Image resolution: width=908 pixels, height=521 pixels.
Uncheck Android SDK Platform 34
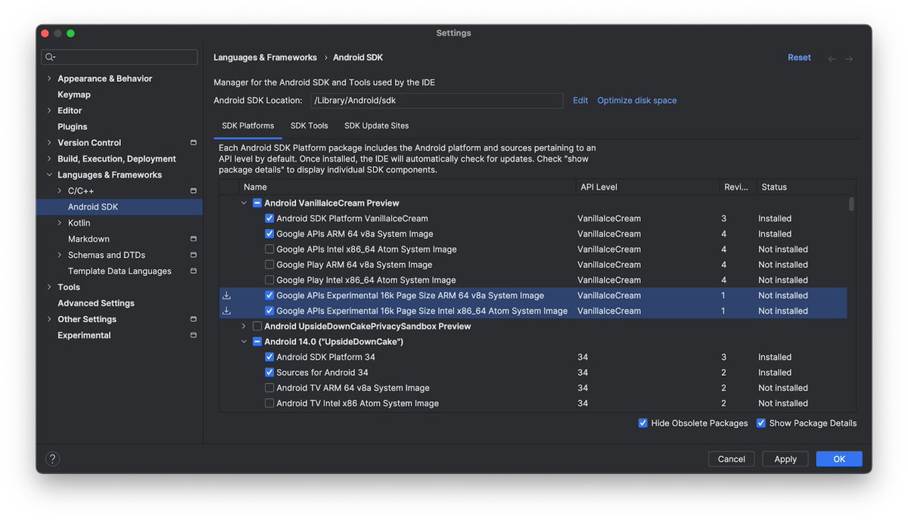(x=269, y=357)
